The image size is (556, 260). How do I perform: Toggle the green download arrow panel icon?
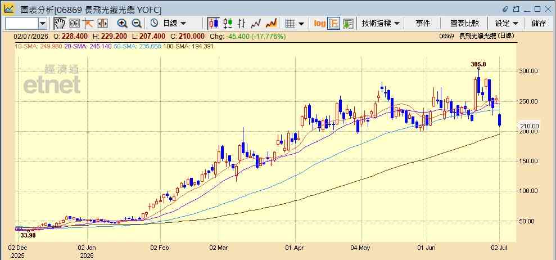tap(348, 24)
